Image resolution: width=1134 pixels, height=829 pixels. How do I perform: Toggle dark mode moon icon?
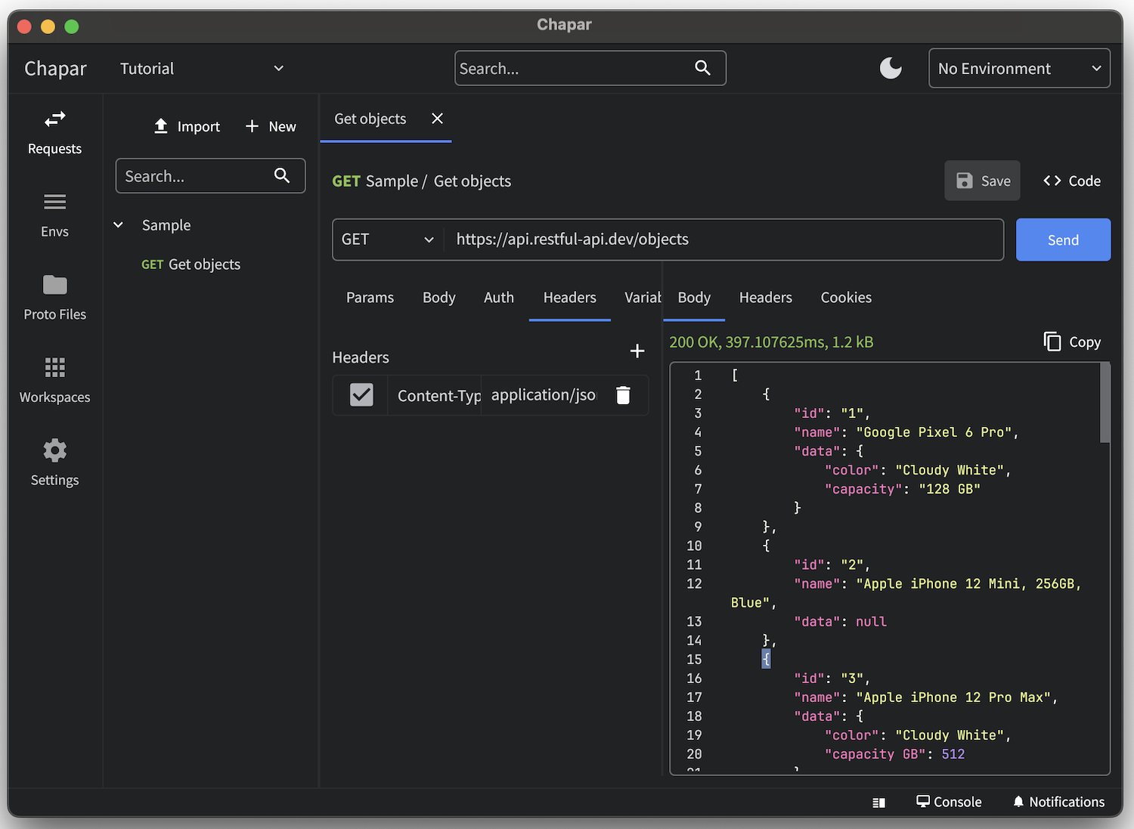pos(891,69)
